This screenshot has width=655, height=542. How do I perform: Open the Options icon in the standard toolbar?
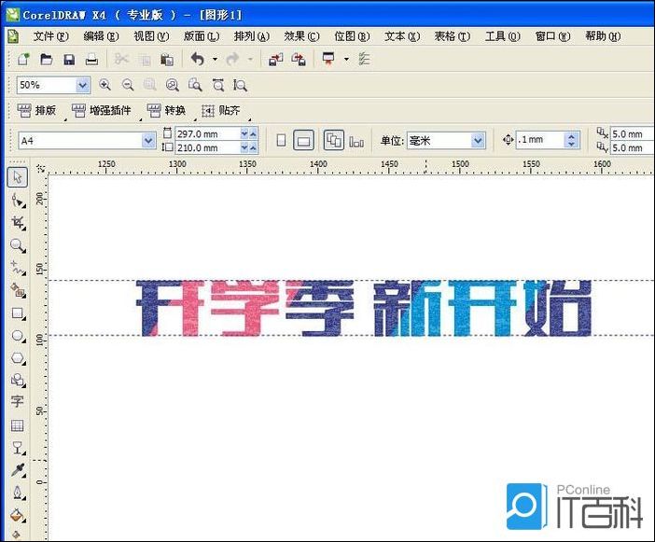[x=364, y=60]
